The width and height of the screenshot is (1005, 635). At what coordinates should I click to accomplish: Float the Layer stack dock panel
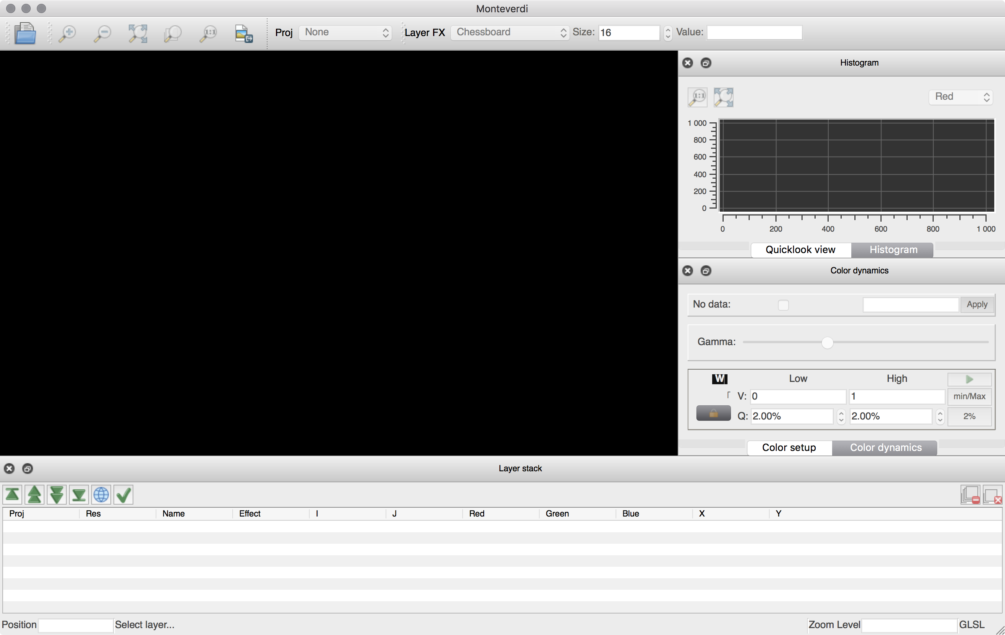(x=28, y=469)
